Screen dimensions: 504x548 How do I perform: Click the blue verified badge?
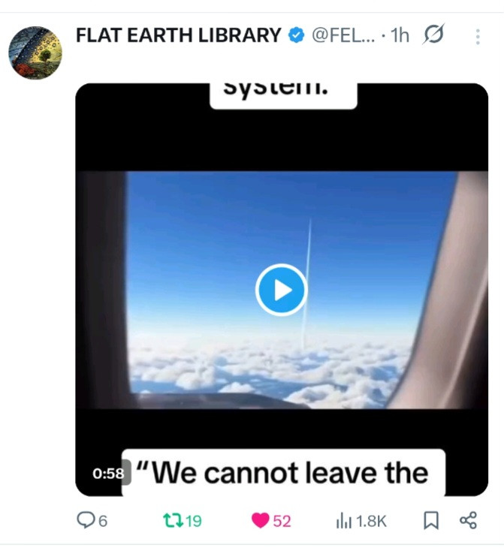click(x=296, y=35)
